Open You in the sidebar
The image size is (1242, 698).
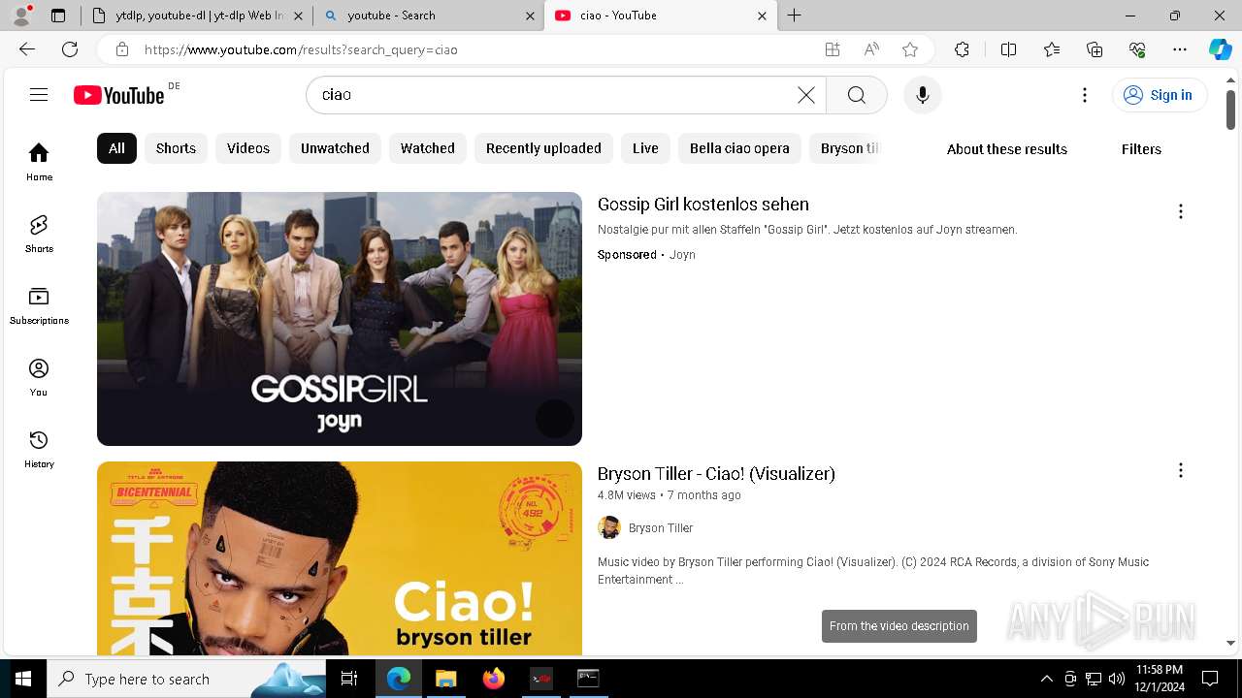coord(39,377)
